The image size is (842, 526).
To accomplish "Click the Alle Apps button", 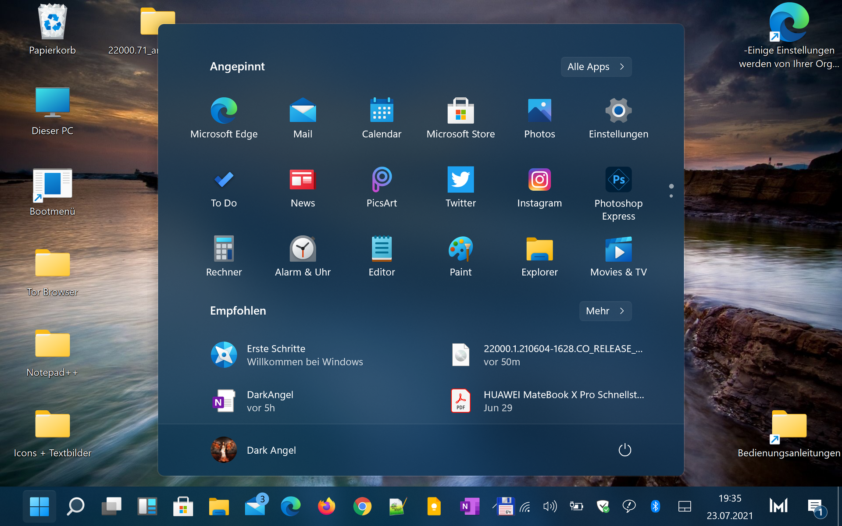I will tap(596, 67).
